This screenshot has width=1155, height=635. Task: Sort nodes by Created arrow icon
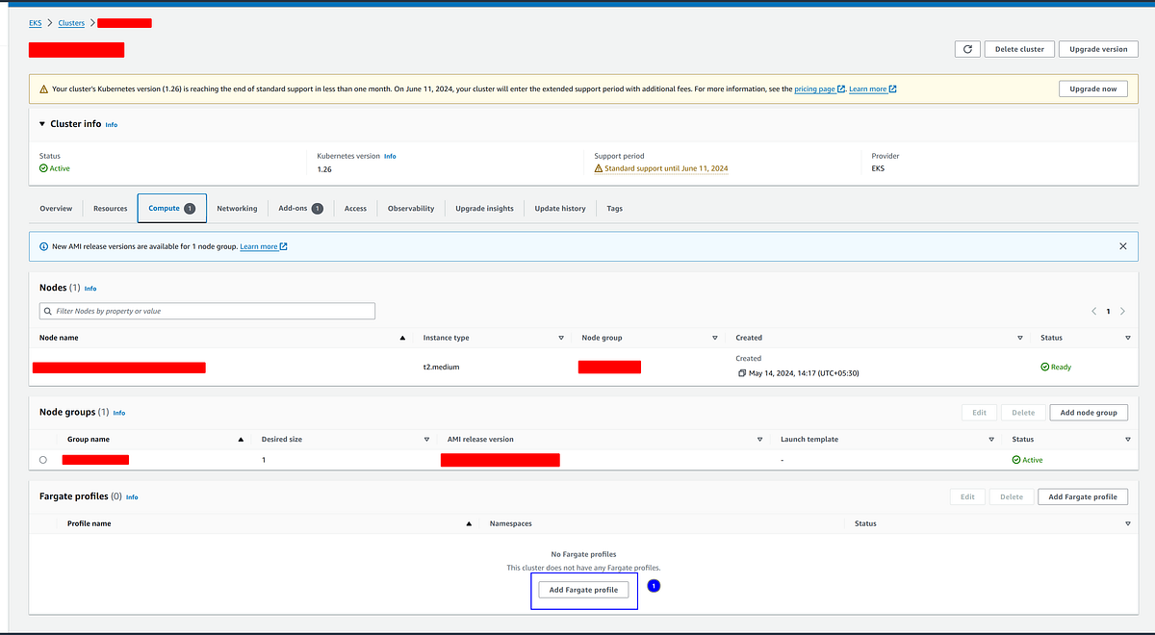[1019, 338]
